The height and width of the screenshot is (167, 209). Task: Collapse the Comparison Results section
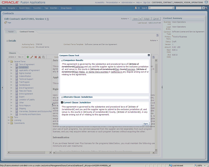pyautogui.click(x=62, y=60)
